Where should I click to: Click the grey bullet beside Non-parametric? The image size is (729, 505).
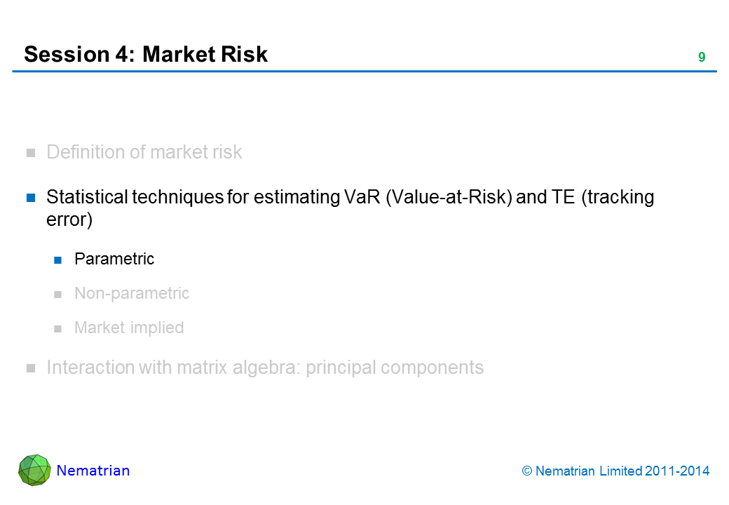point(59,294)
